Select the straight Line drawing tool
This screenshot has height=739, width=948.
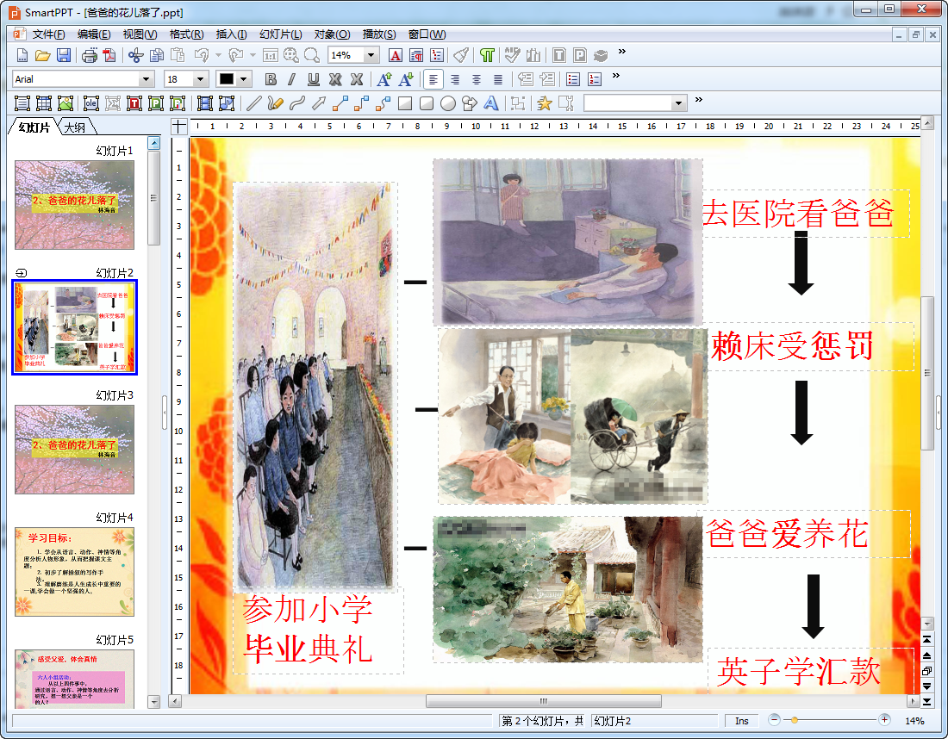254,103
